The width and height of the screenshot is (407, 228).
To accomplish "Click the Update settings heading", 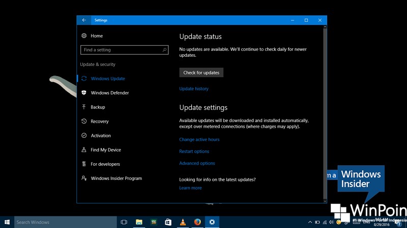I will (x=203, y=107).
